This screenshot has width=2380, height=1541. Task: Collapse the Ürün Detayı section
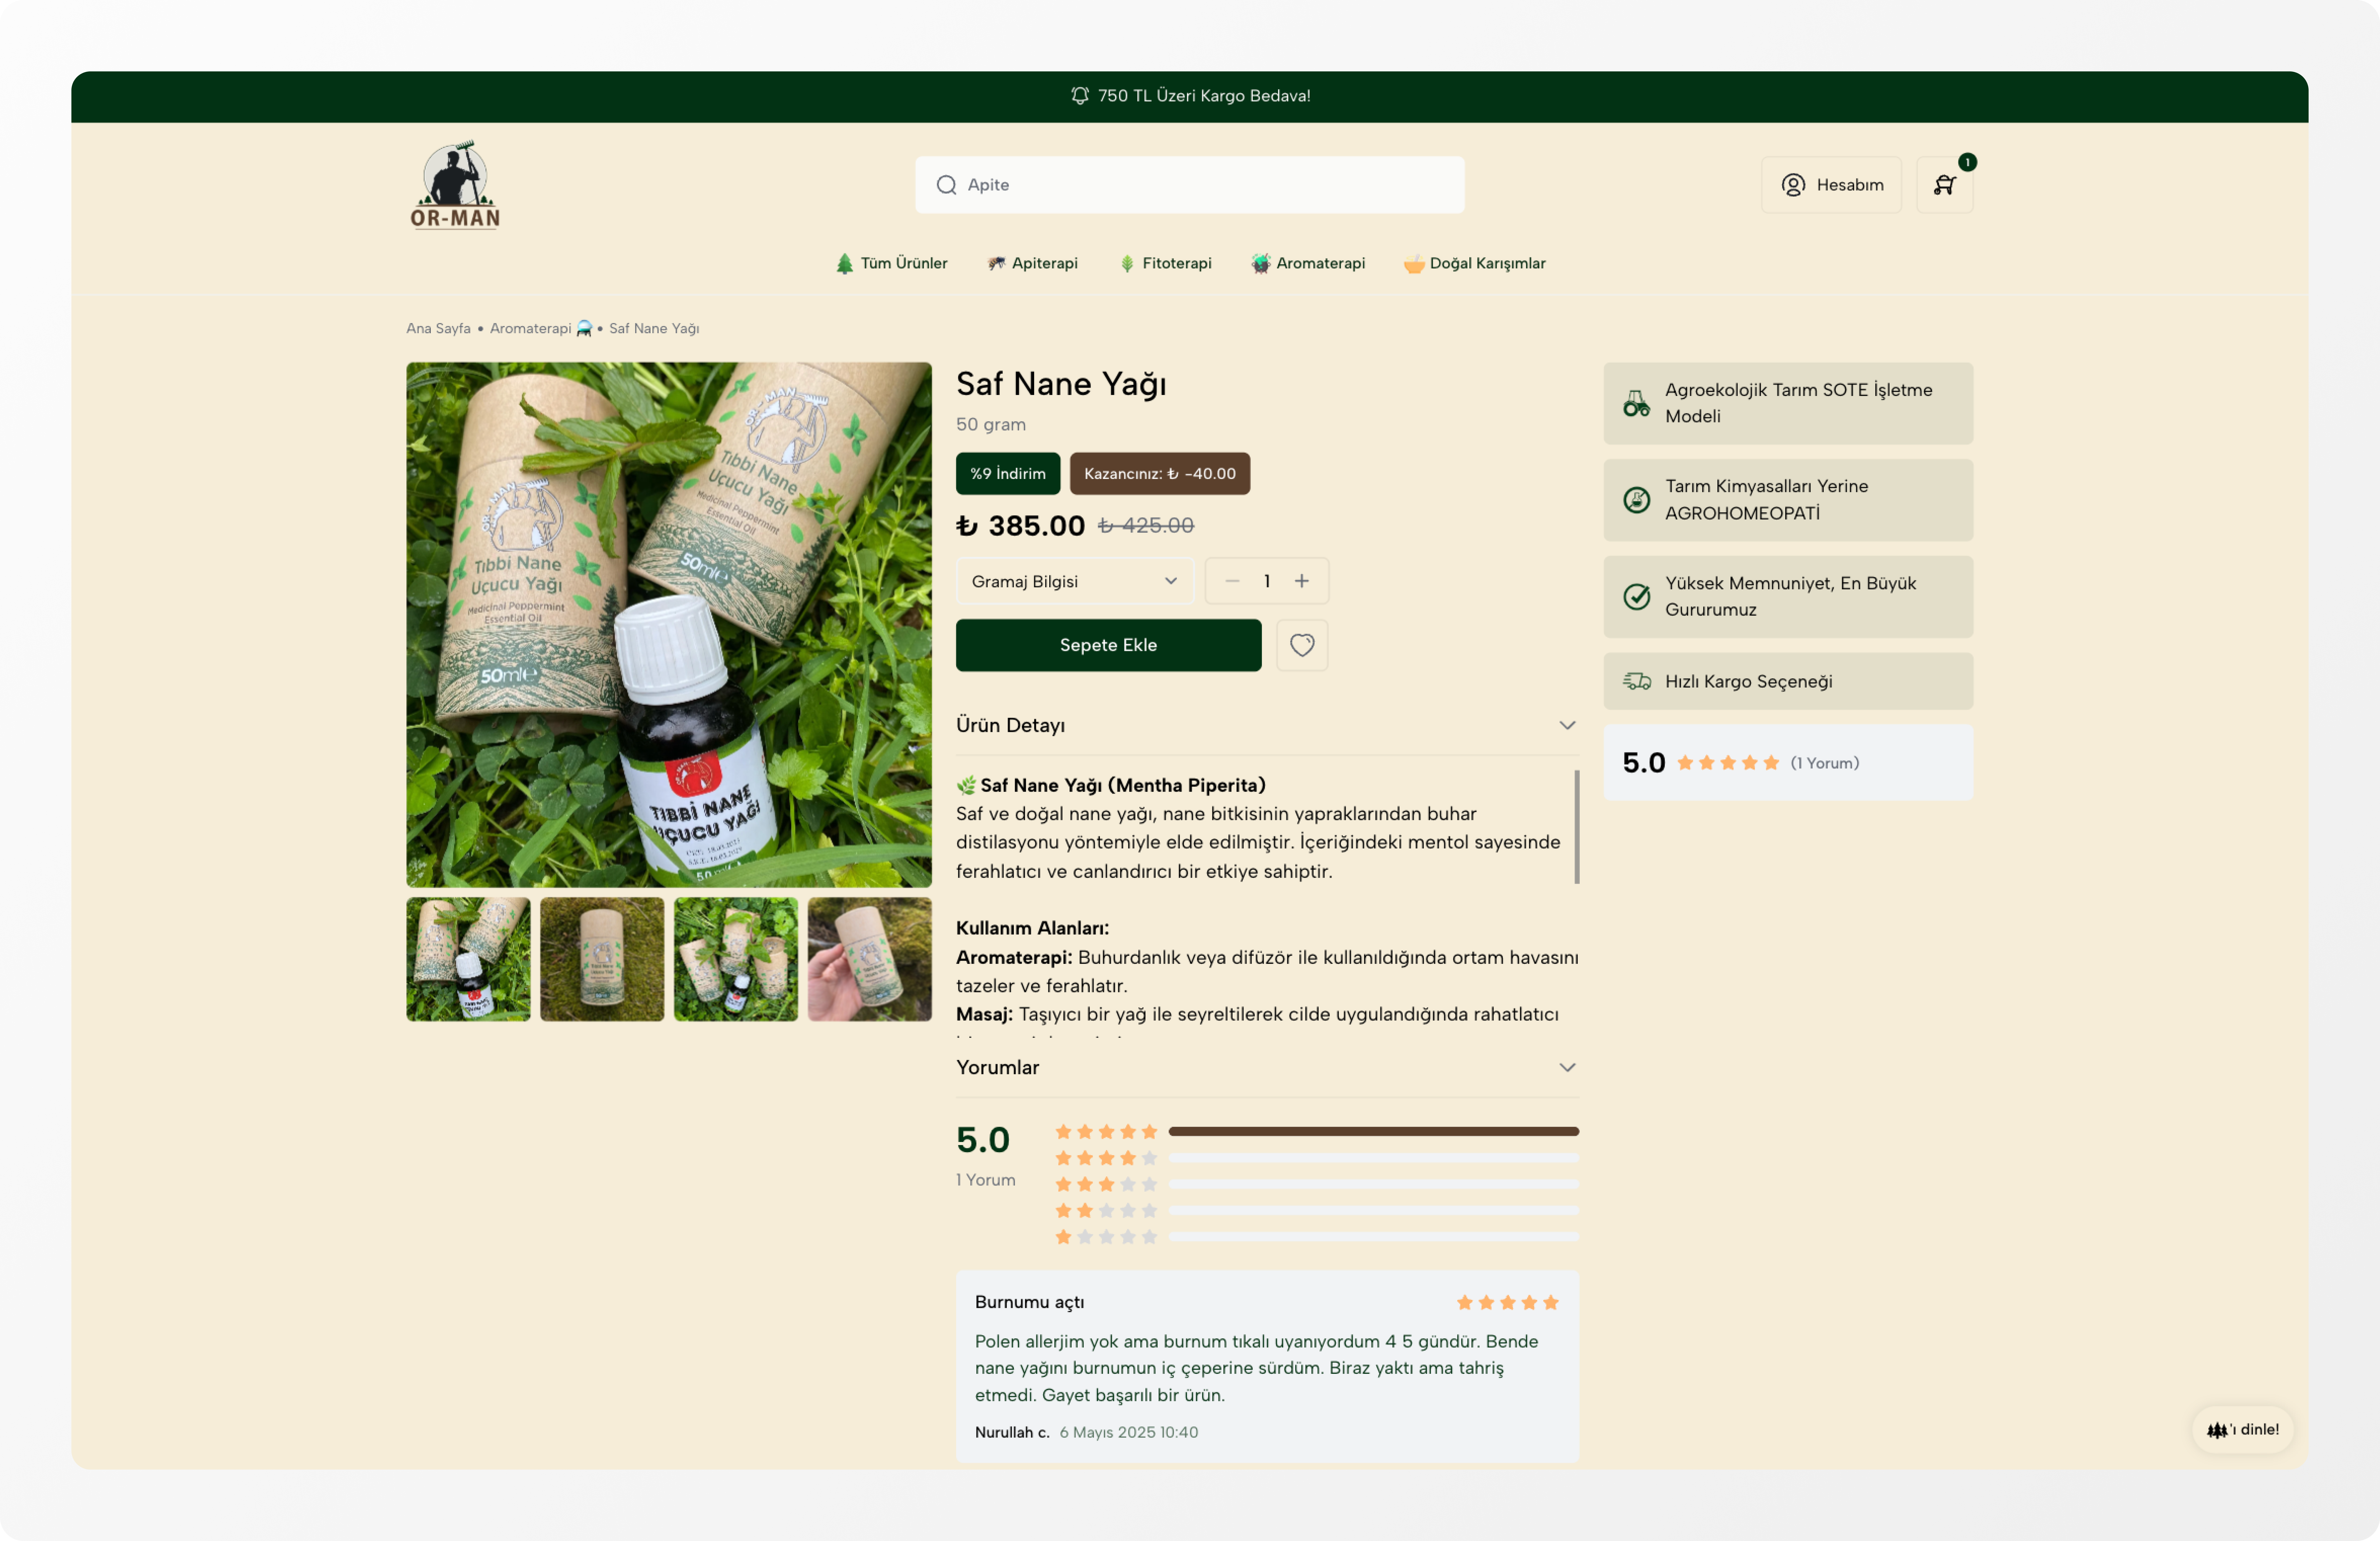coord(1566,725)
